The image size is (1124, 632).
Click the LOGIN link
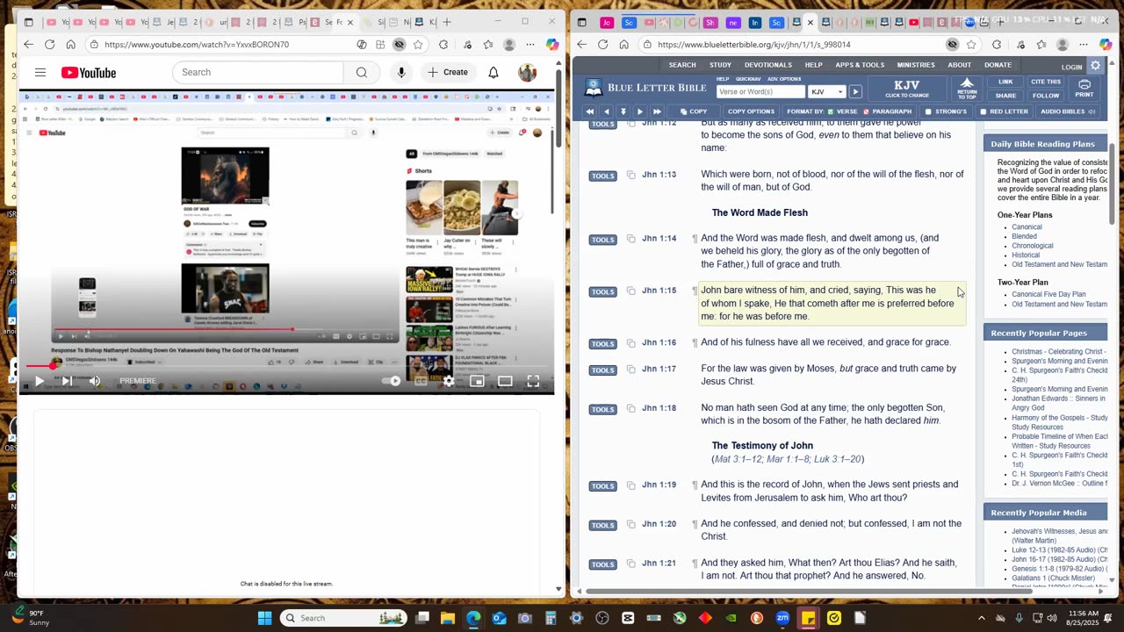(x=1071, y=67)
